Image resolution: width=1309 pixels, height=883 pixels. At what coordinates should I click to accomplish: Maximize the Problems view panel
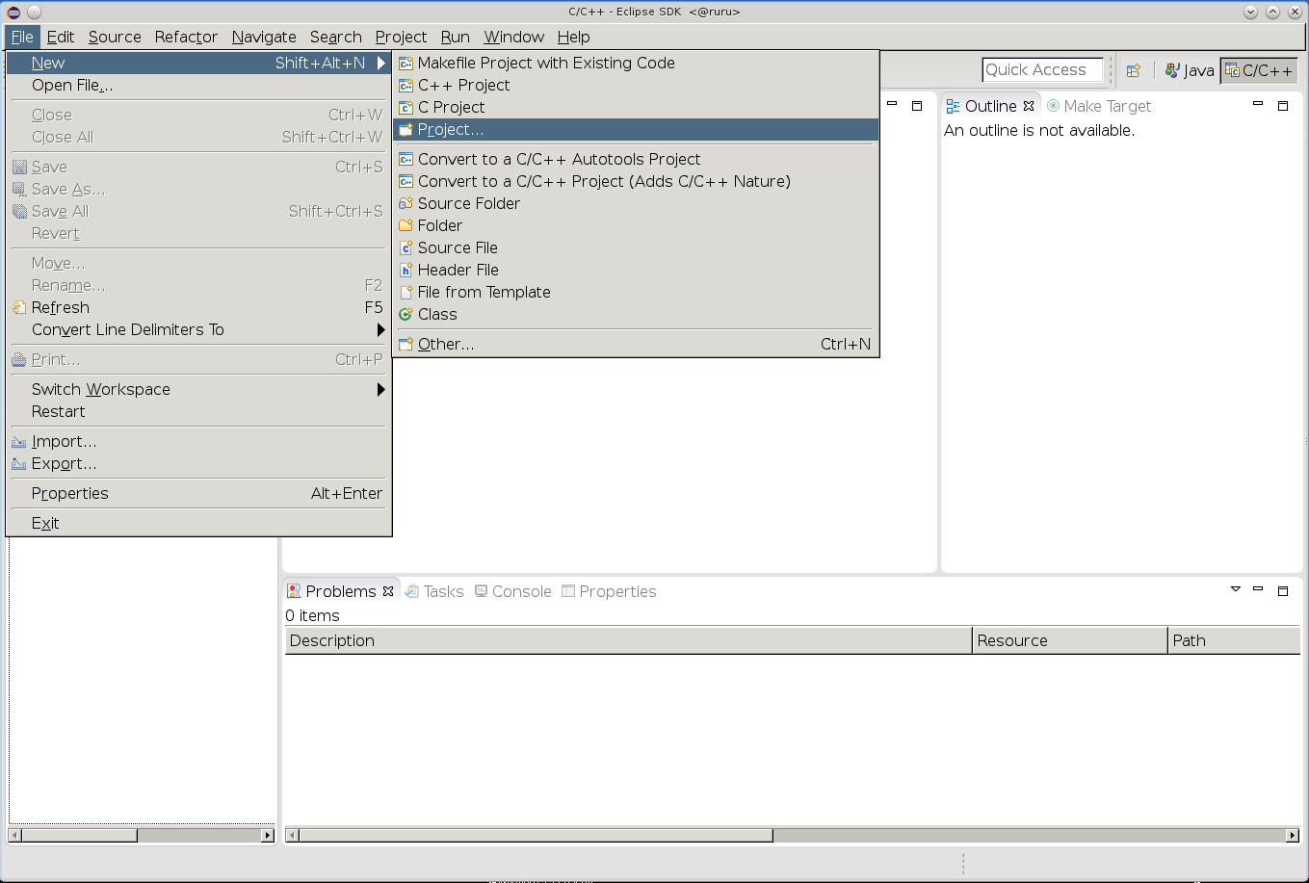1283,590
